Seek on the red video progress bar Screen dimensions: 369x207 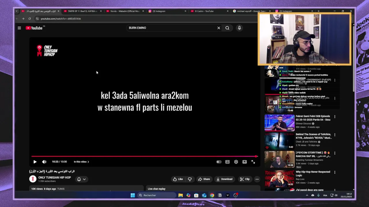pyautogui.click(x=144, y=156)
